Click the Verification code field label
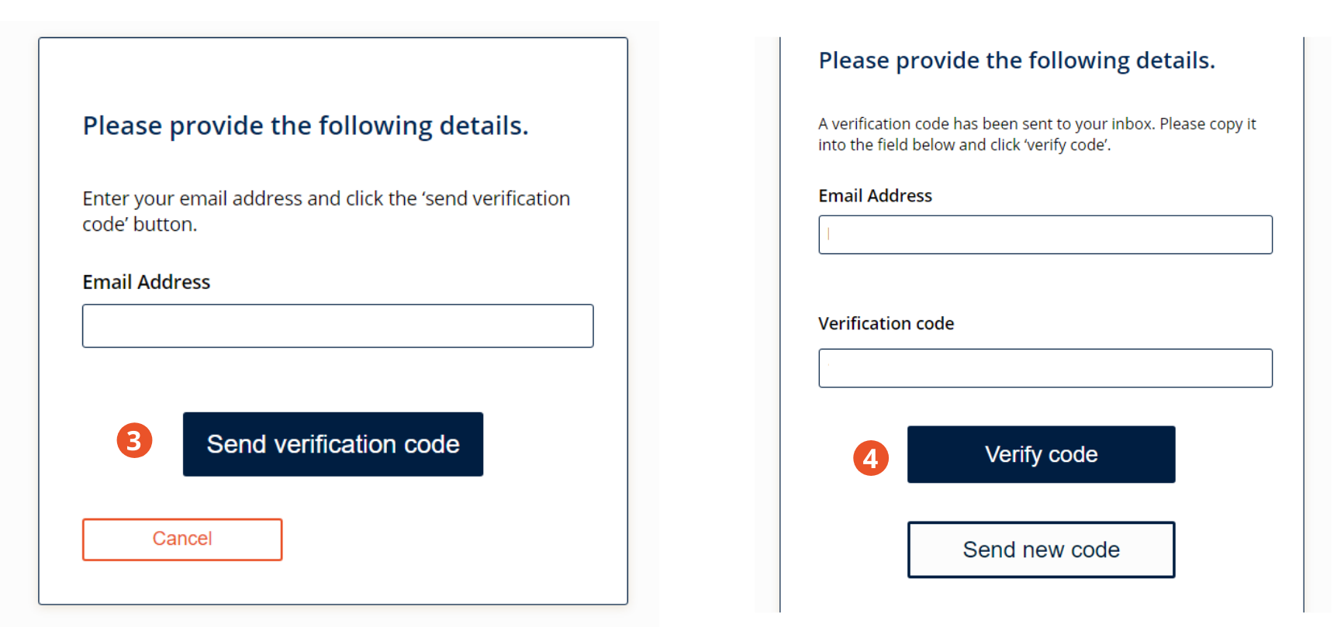Screen dimensions: 1344x627 pos(886,324)
